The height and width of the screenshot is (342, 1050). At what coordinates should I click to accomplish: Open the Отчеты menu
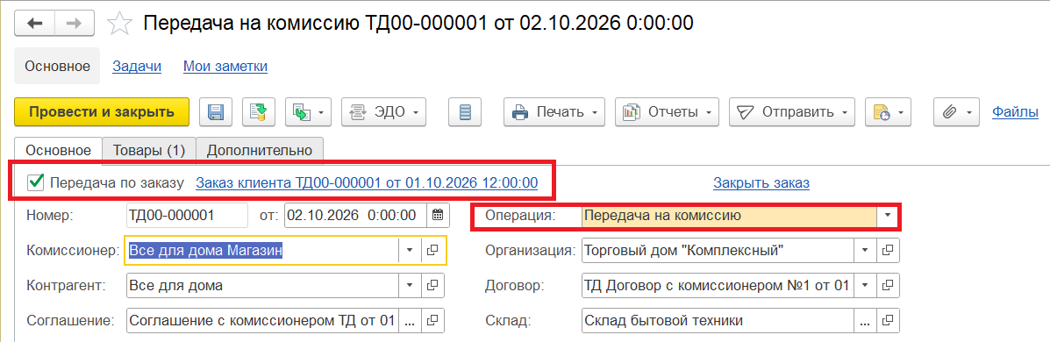coord(667,112)
